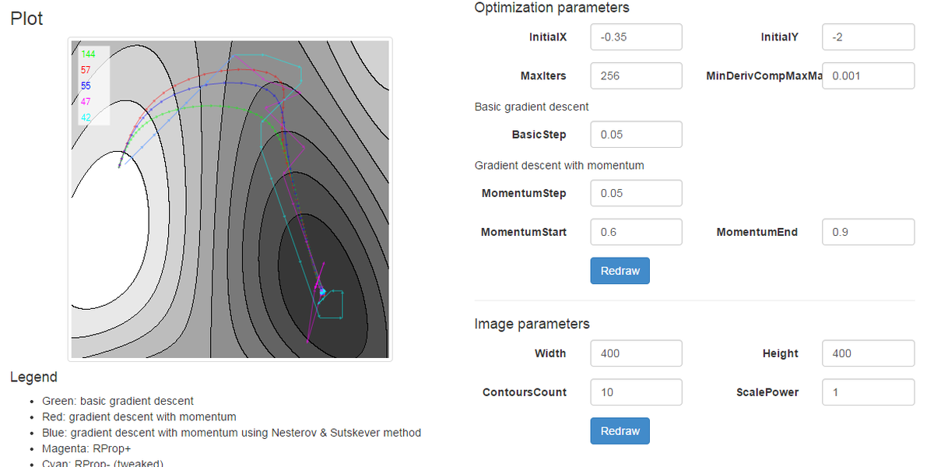Click the Width image parameter field
The image size is (934, 467).
tap(635, 353)
